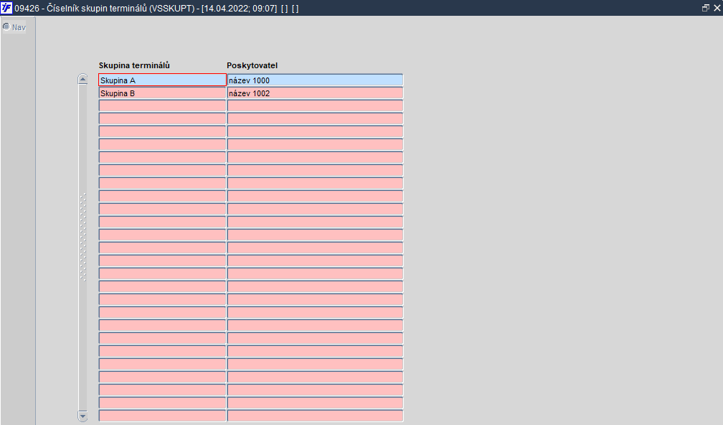Click the název 1002 provider field
The image size is (723, 425).
pyautogui.click(x=315, y=93)
